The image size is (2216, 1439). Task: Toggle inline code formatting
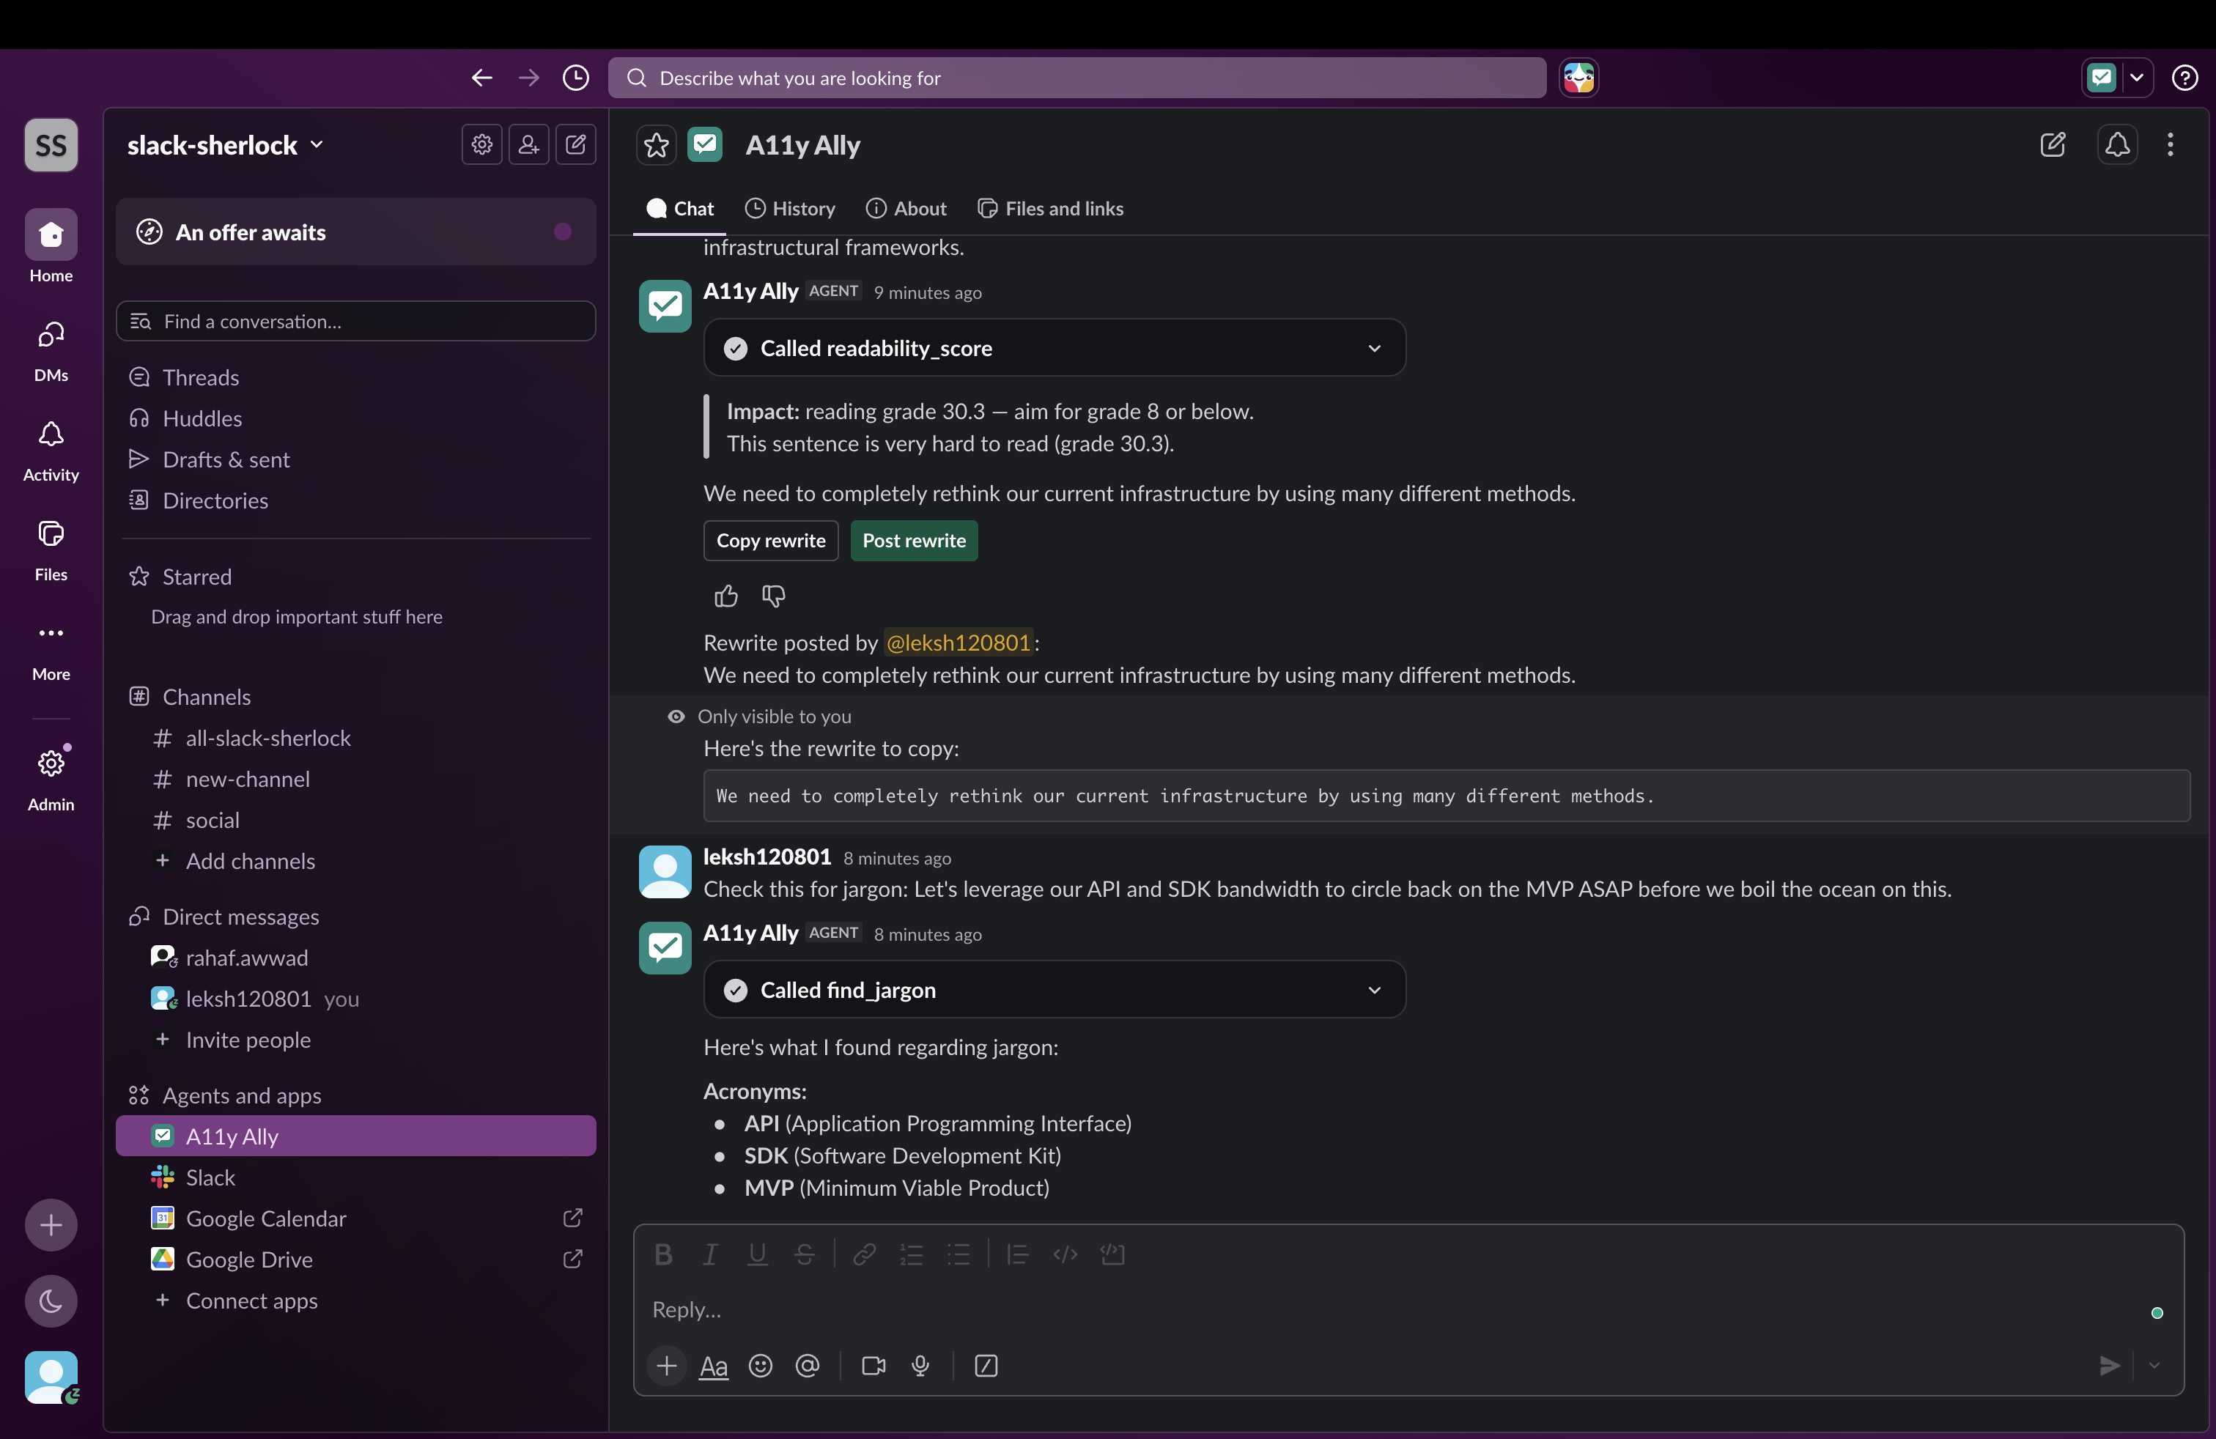1065,1254
